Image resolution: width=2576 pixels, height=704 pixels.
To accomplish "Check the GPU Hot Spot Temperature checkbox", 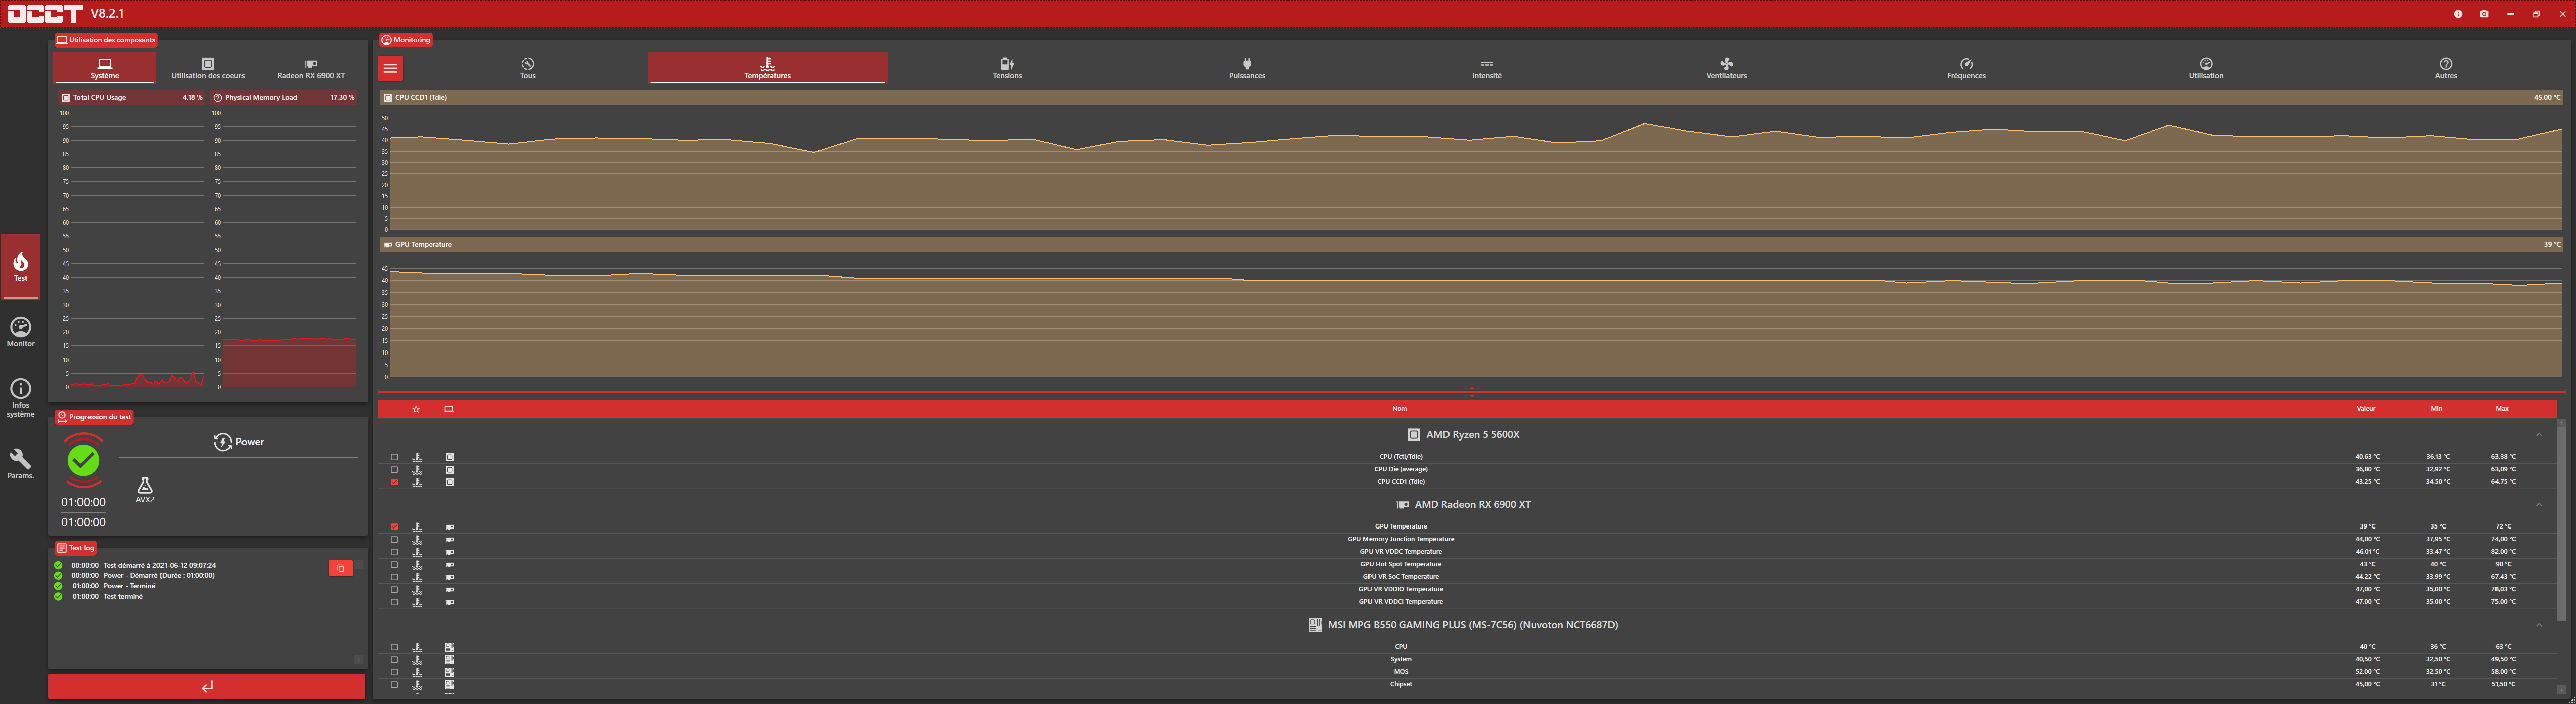I will click(x=394, y=565).
